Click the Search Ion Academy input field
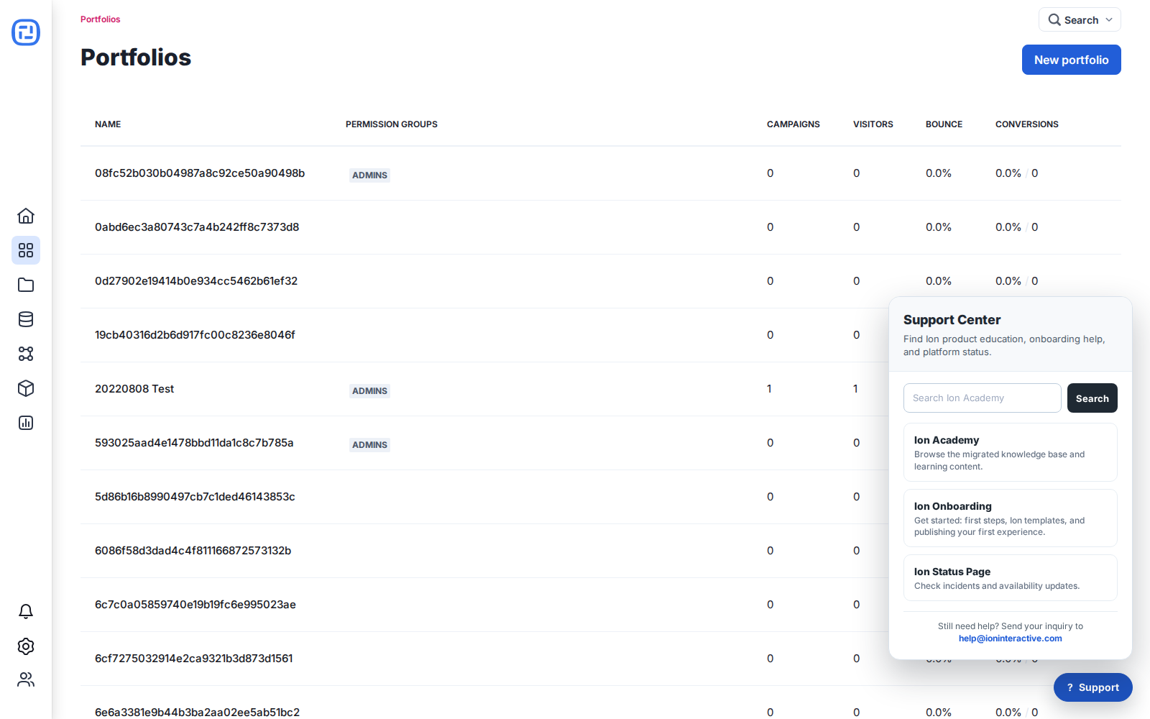This screenshot has width=1150, height=719. [x=982, y=398]
